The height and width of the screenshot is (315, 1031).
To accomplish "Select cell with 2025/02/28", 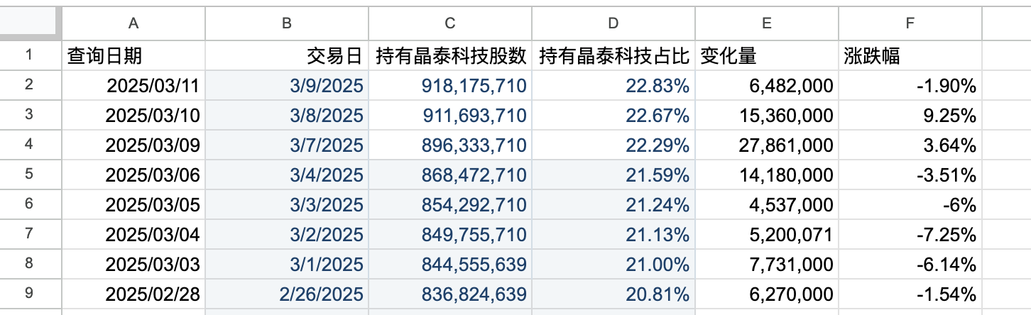I will click(x=134, y=294).
